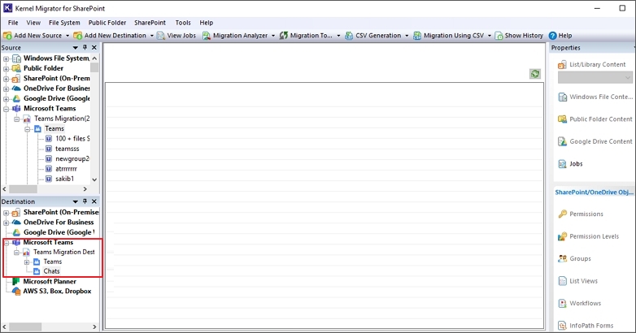Open the Source pane options dropdown

tap(75, 48)
